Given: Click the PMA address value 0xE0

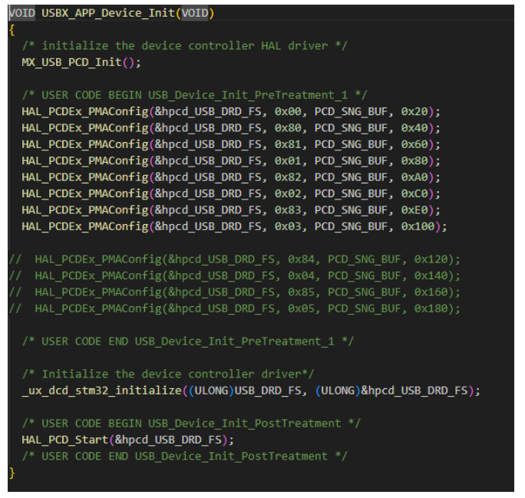Looking at the screenshot, I should point(414,209).
